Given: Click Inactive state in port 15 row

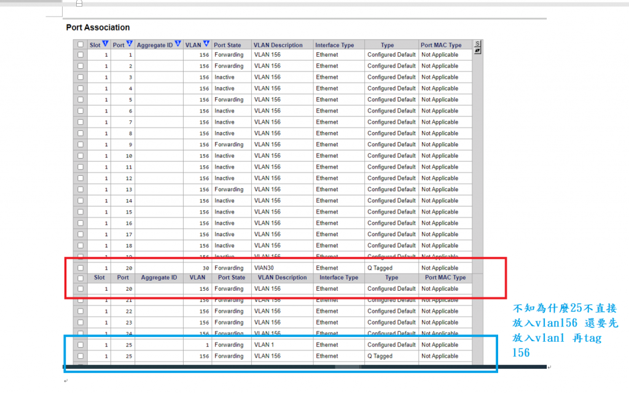Looking at the screenshot, I should [224, 212].
